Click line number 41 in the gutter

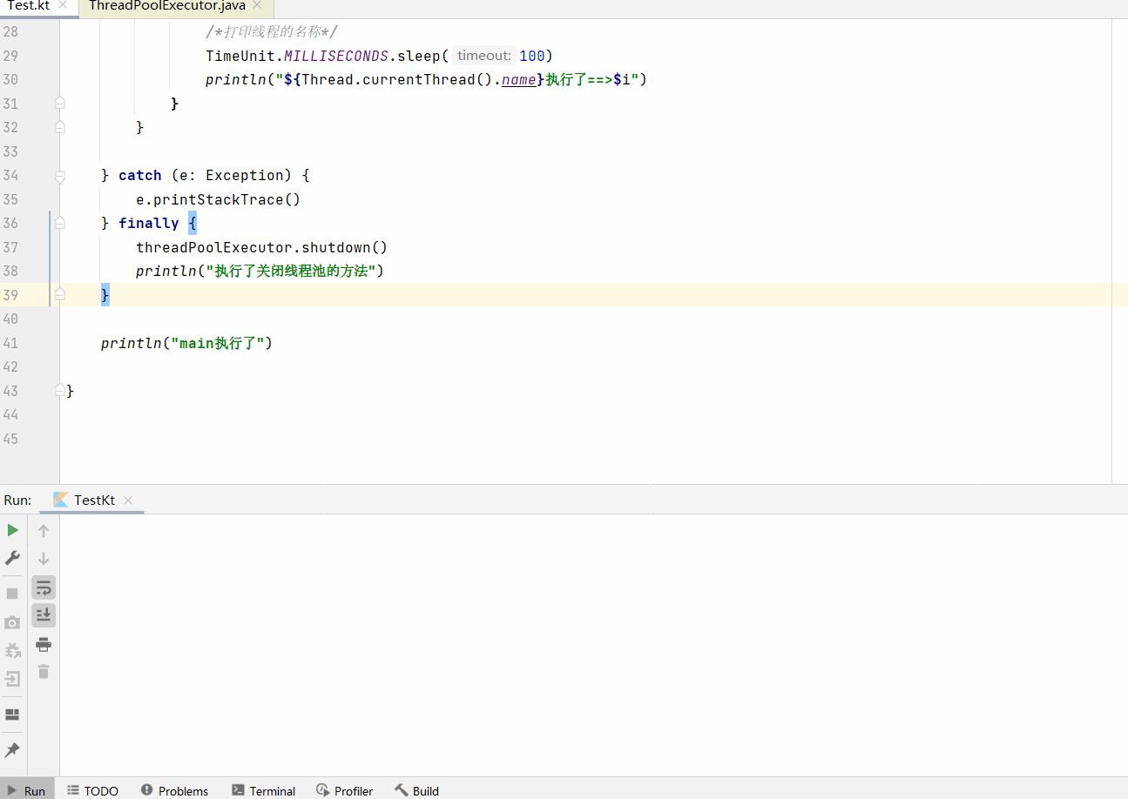coord(10,343)
